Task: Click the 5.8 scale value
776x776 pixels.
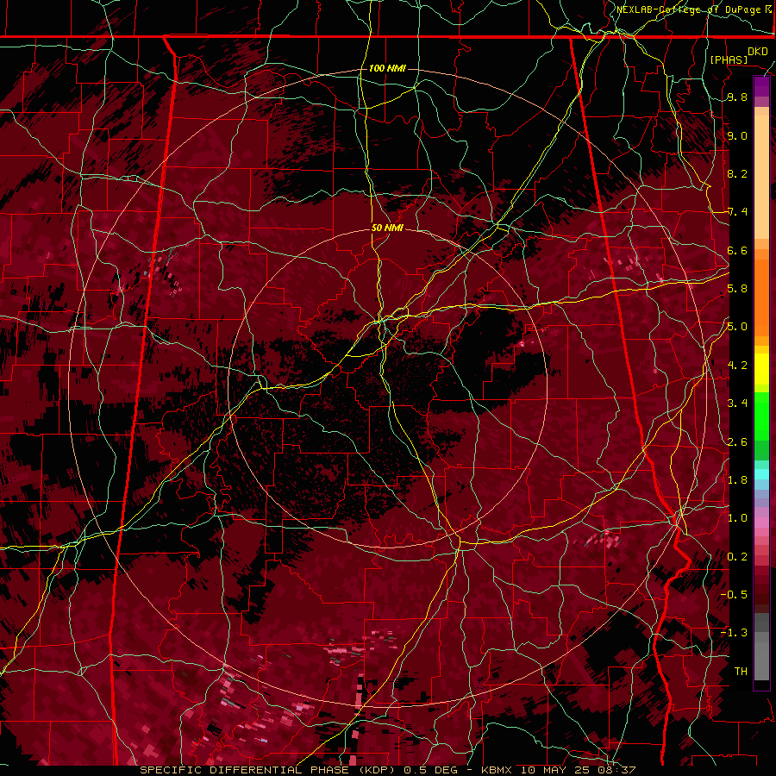Action: [x=737, y=289]
